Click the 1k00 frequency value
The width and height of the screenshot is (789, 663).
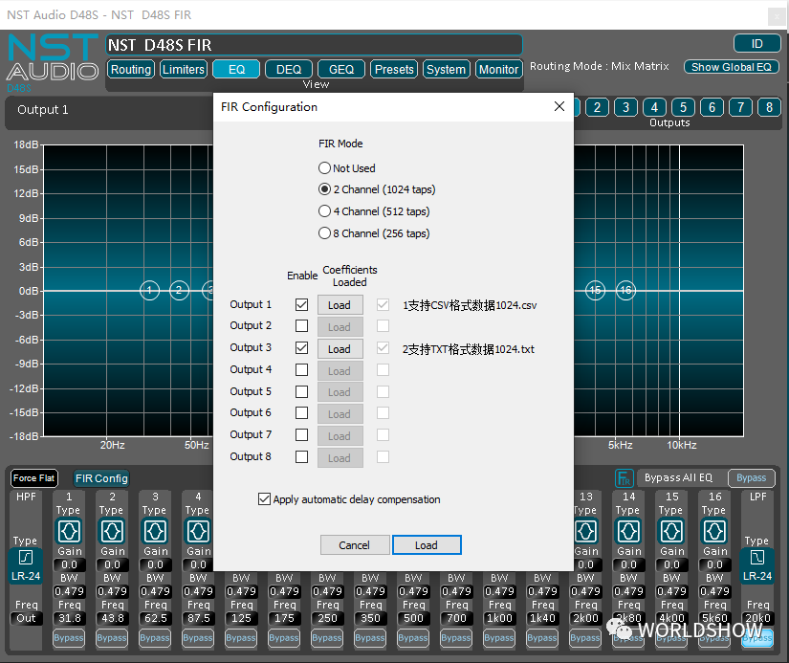tap(499, 618)
